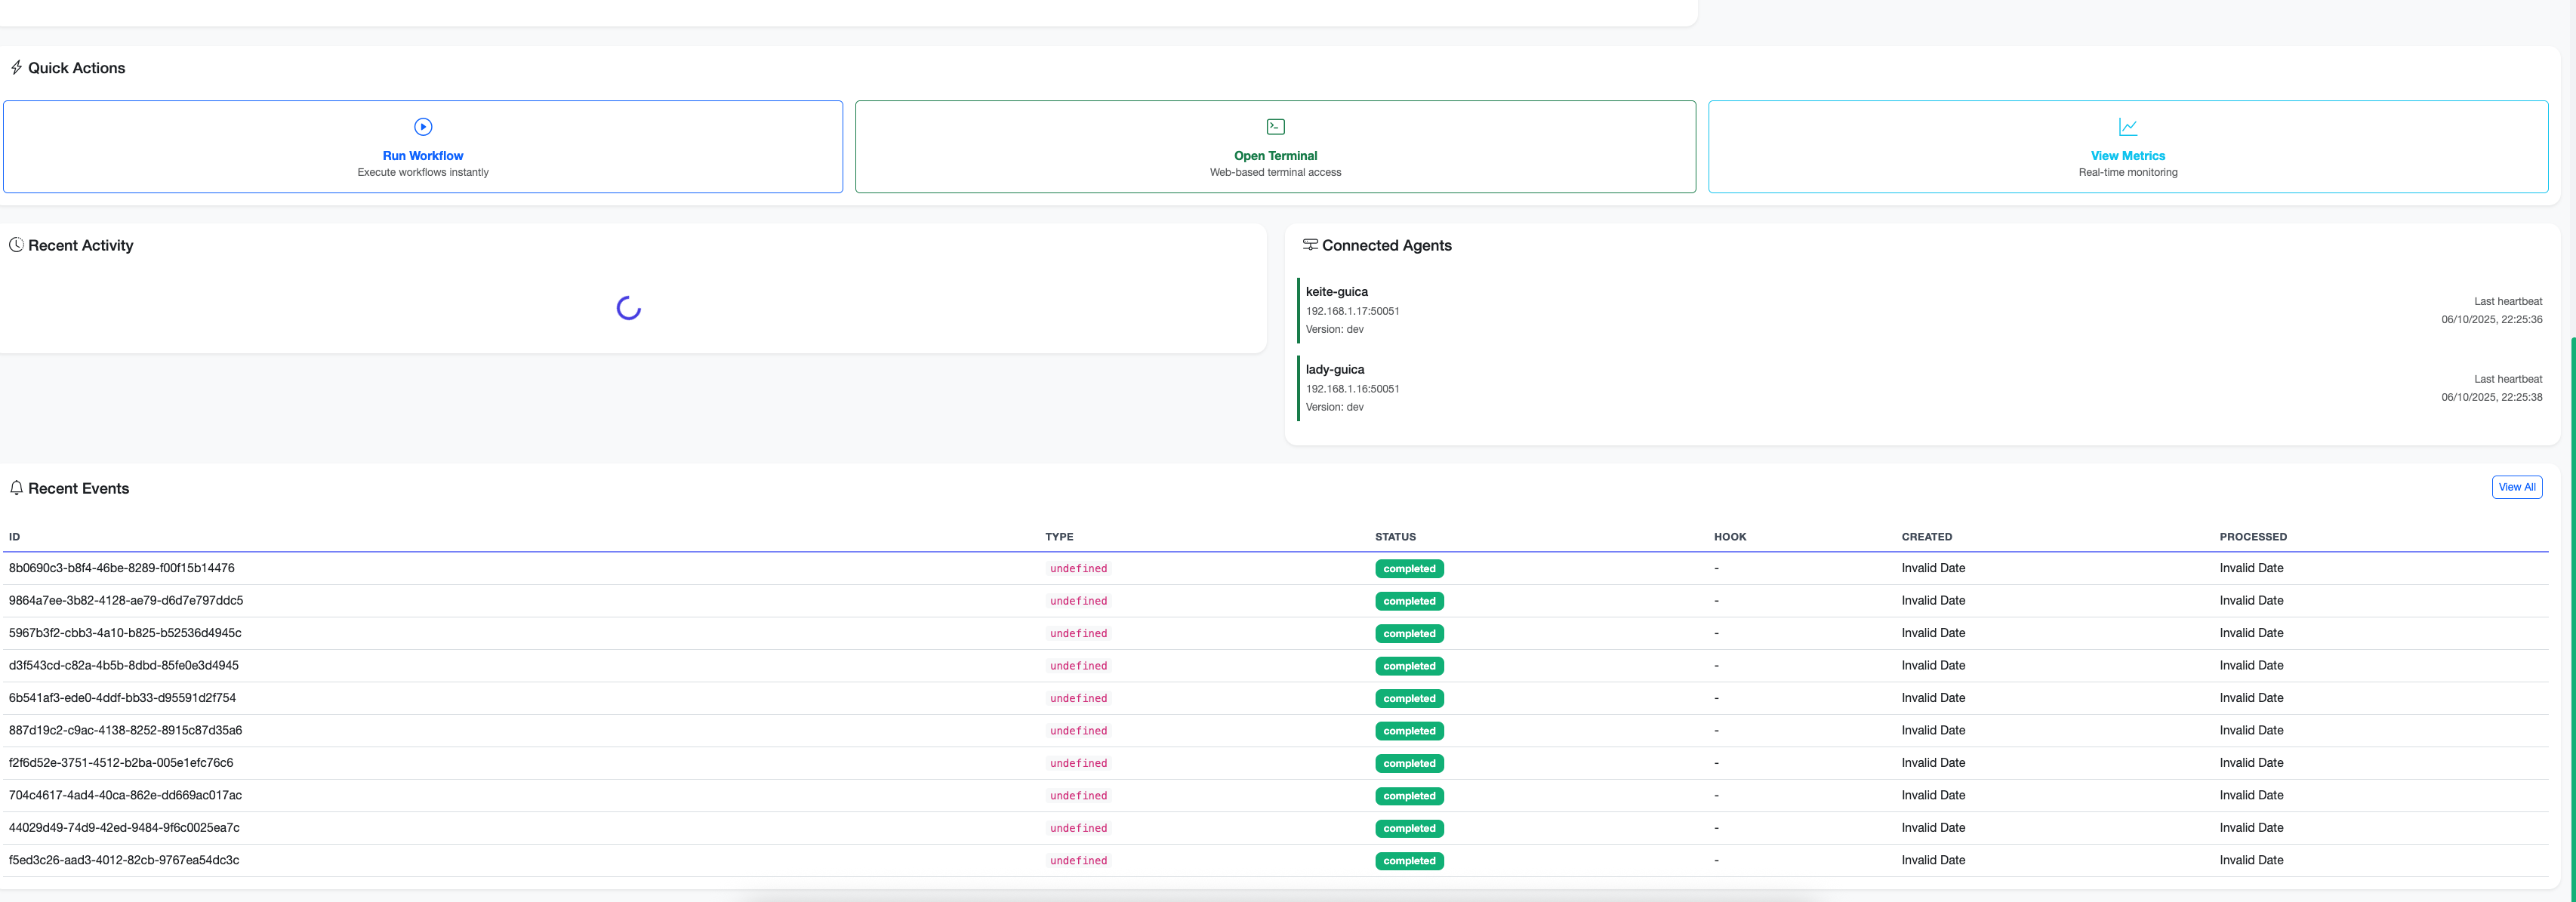Click event row f5ed3c26 ID
Image resolution: width=2576 pixels, height=902 pixels.
[x=123, y=860]
